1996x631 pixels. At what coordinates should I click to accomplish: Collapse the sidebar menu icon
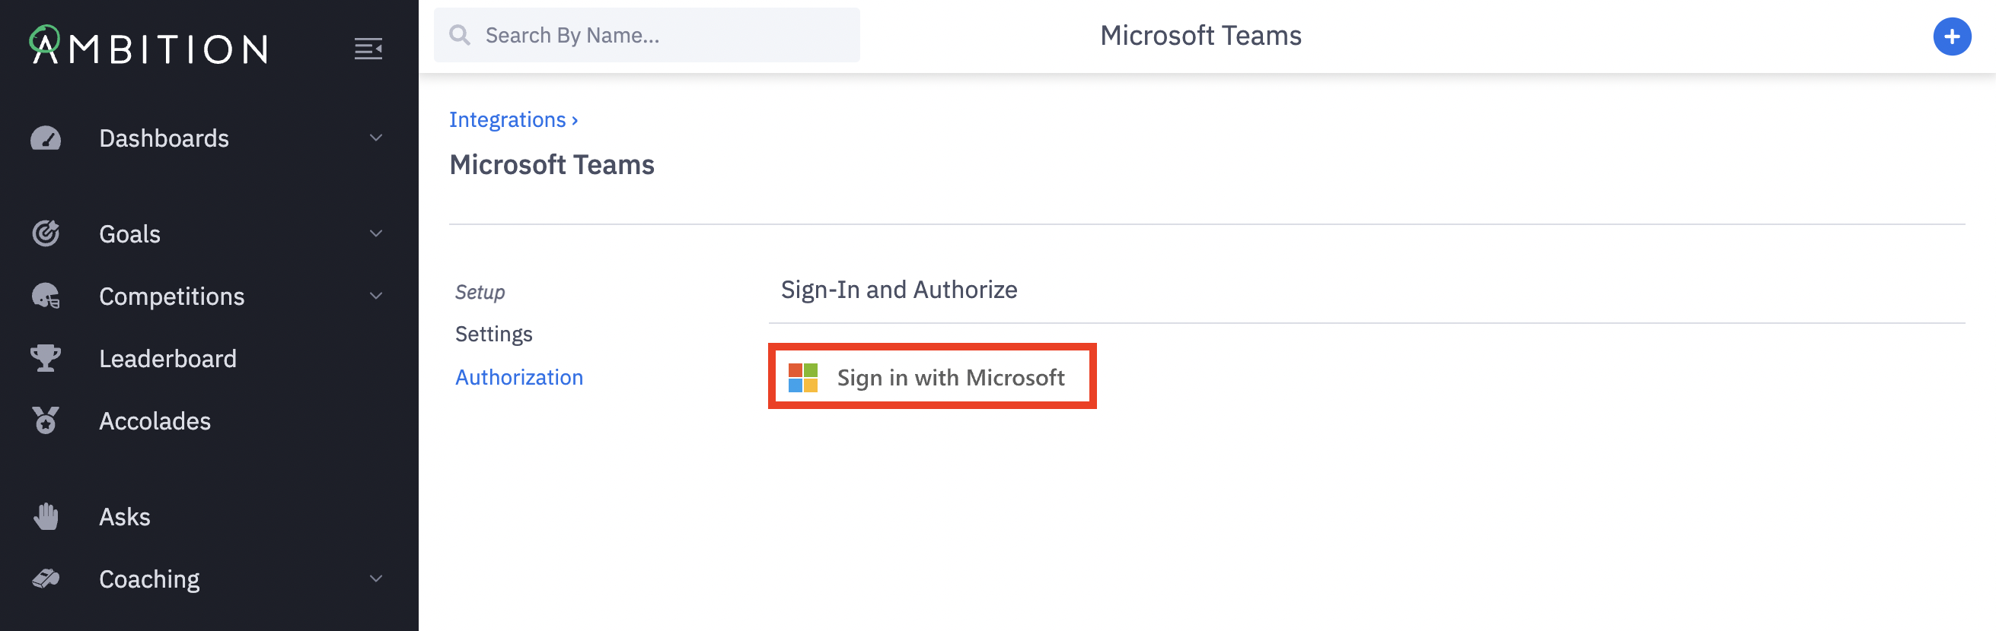(x=368, y=49)
